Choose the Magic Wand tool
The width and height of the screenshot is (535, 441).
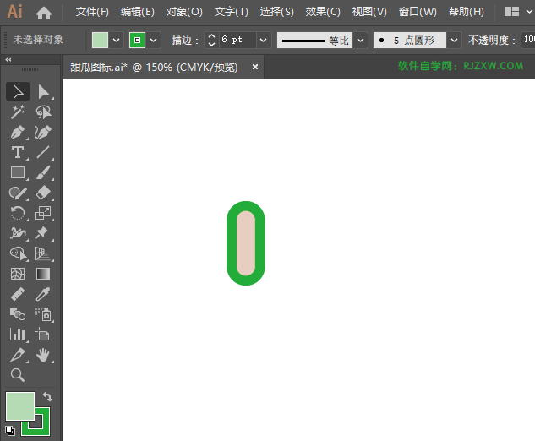click(18, 112)
